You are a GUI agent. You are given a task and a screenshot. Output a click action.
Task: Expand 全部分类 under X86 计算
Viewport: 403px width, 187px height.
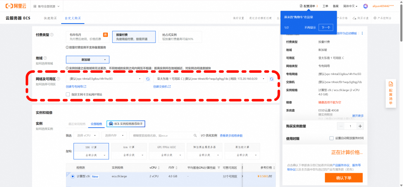[91, 155]
